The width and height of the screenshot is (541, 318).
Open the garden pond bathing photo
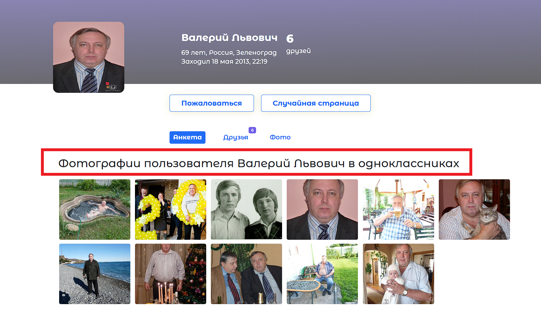[x=95, y=210]
